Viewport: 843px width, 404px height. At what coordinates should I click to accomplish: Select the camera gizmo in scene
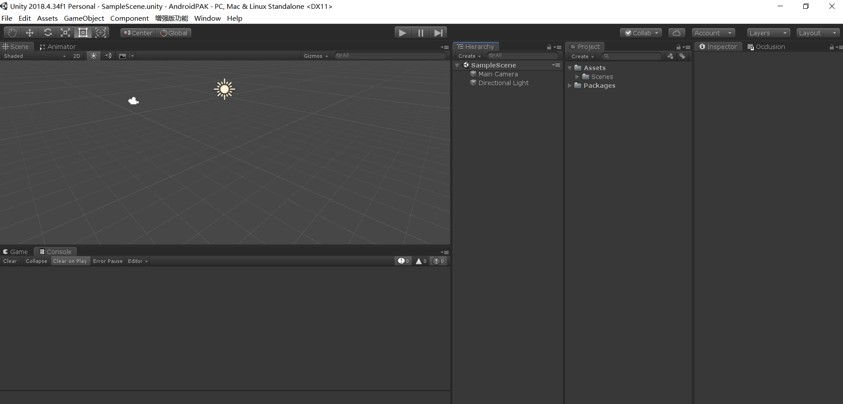pos(133,101)
